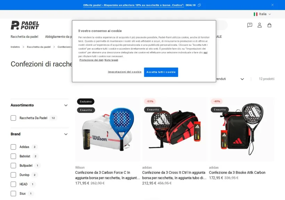Image resolution: width=285 pixels, height=200 pixels.
Task: Collapse the Assortimento filter section
Action: coord(66,105)
